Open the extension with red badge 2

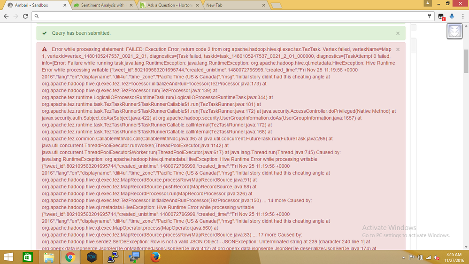pos(441,17)
